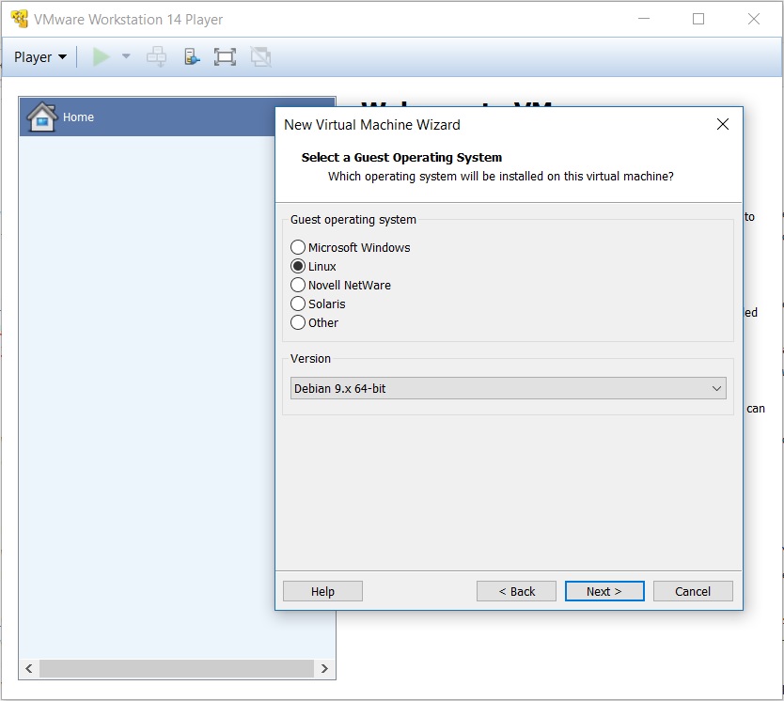
Task: Go back with the < Back button
Action: coord(516,591)
